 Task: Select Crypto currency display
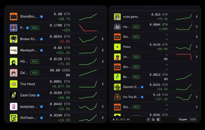(x=183, y=119)
